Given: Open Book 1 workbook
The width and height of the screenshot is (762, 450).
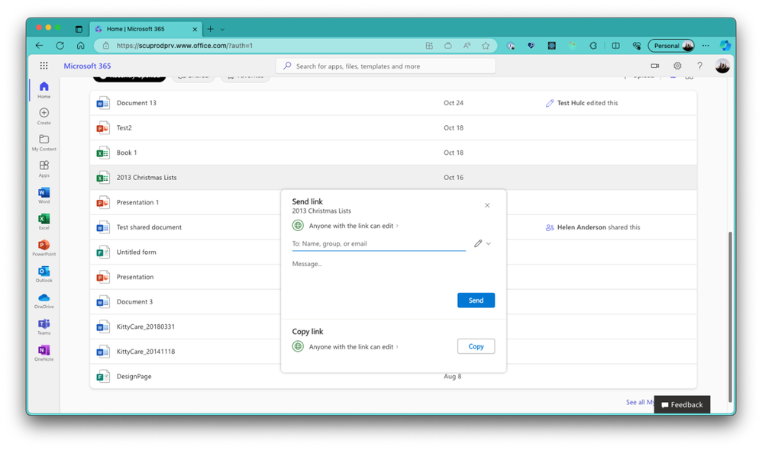Looking at the screenshot, I should 126,153.
